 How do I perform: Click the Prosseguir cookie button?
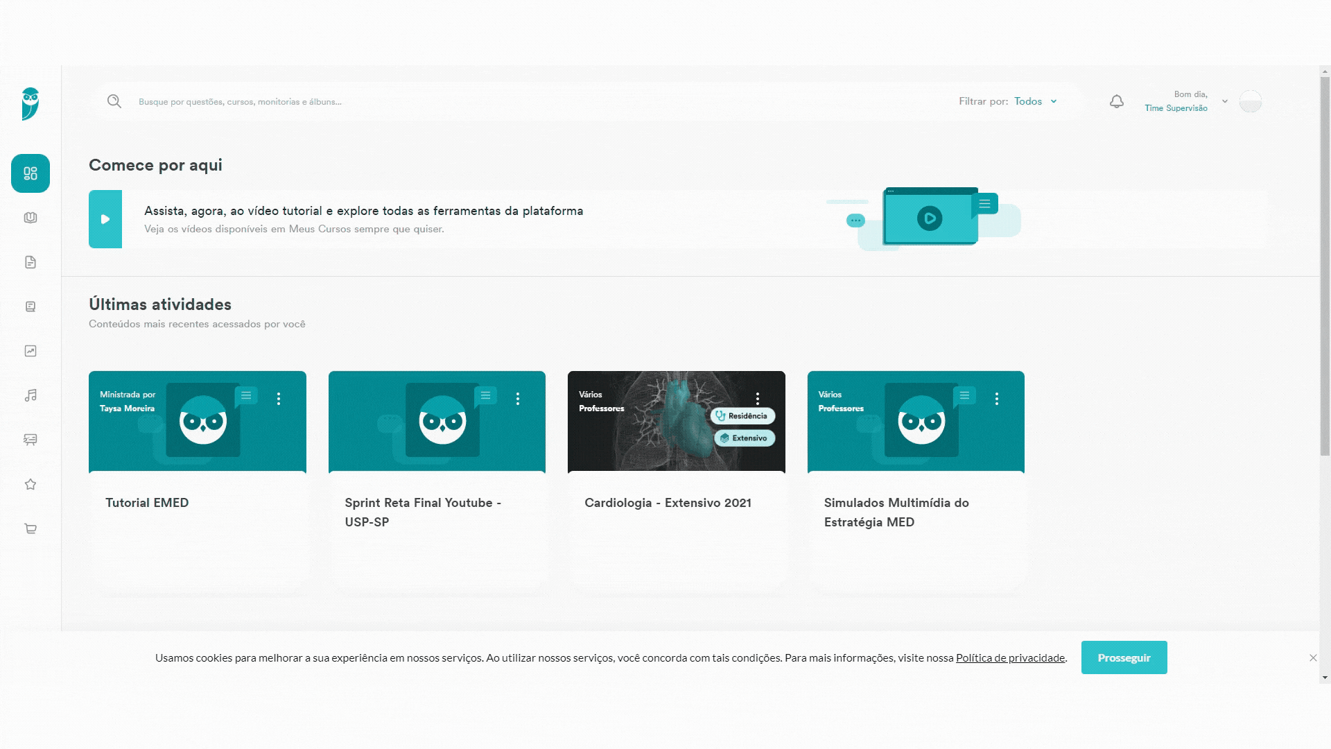[1124, 657]
